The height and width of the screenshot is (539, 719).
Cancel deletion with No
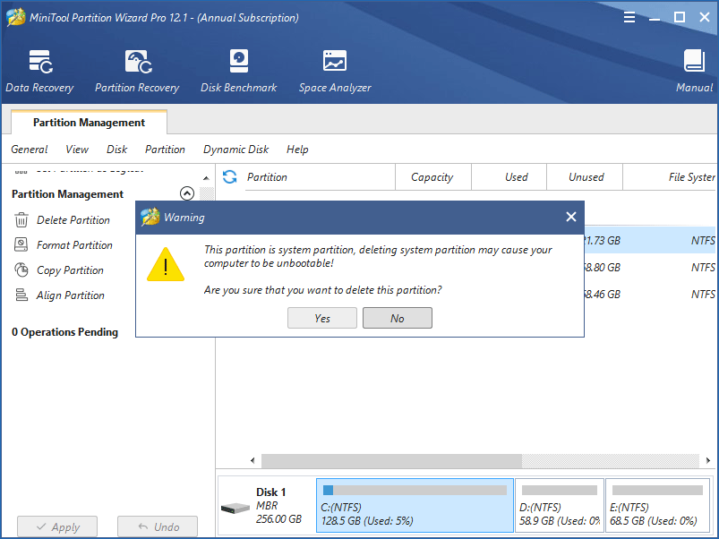point(398,318)
